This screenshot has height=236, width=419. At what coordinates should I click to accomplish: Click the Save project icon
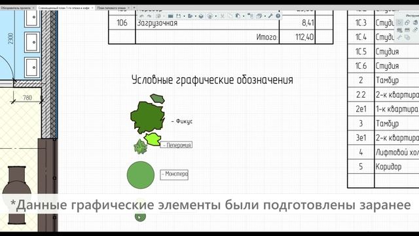tap(179, 16)
